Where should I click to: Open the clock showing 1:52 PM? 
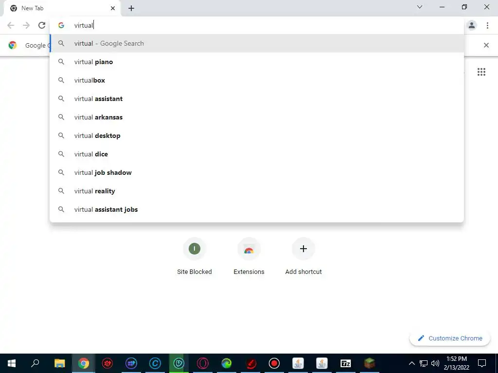point(456,363)
